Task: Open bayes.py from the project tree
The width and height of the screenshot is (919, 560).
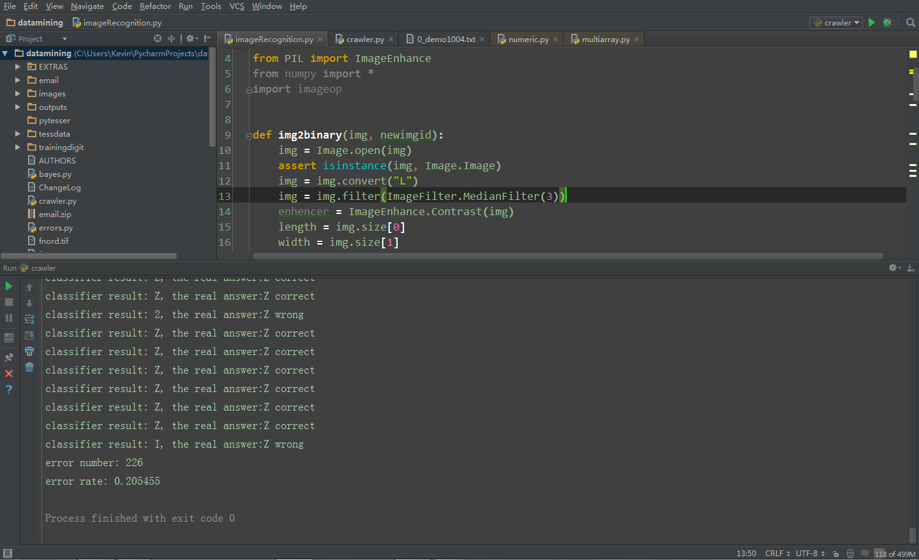Action: coord(55,174)
